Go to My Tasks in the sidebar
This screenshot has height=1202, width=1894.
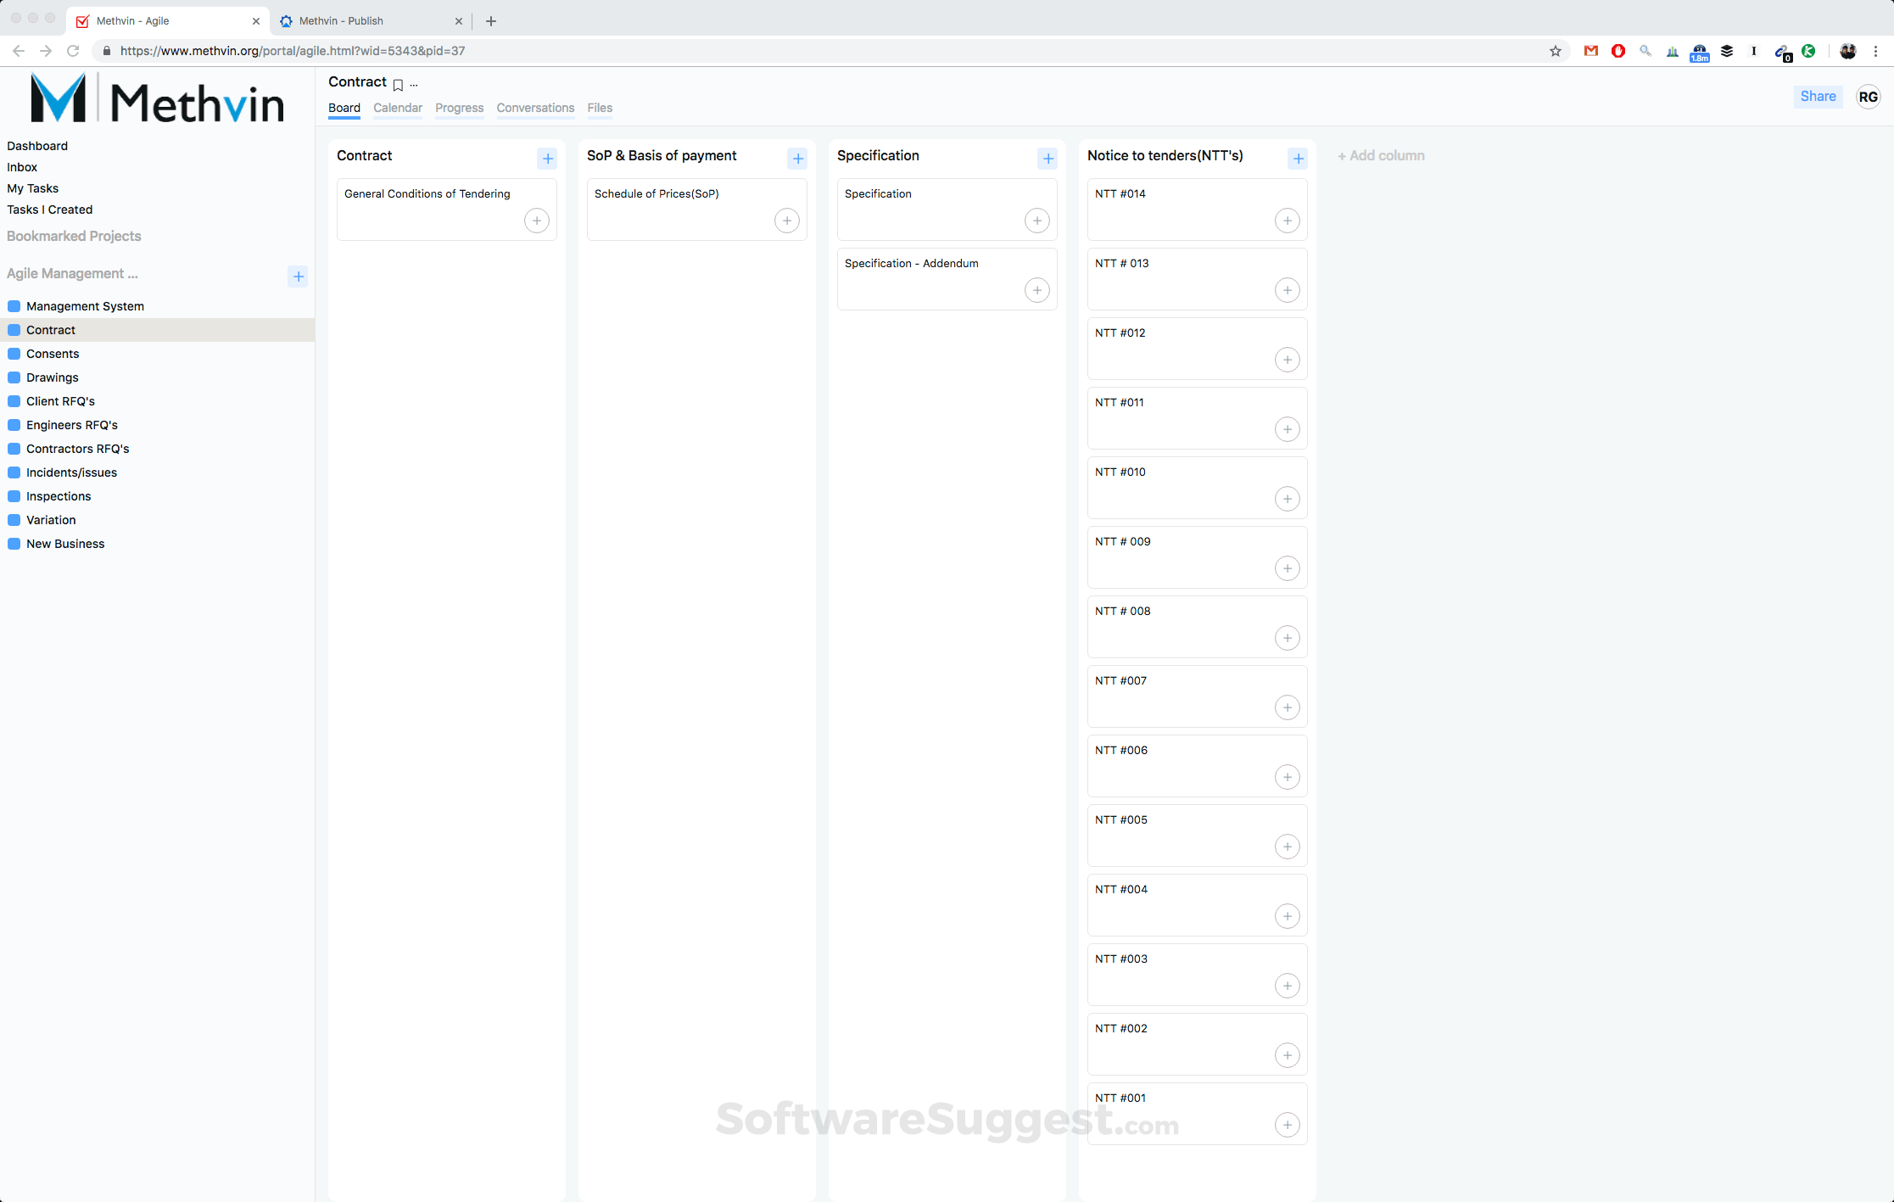tap(32, 188)
